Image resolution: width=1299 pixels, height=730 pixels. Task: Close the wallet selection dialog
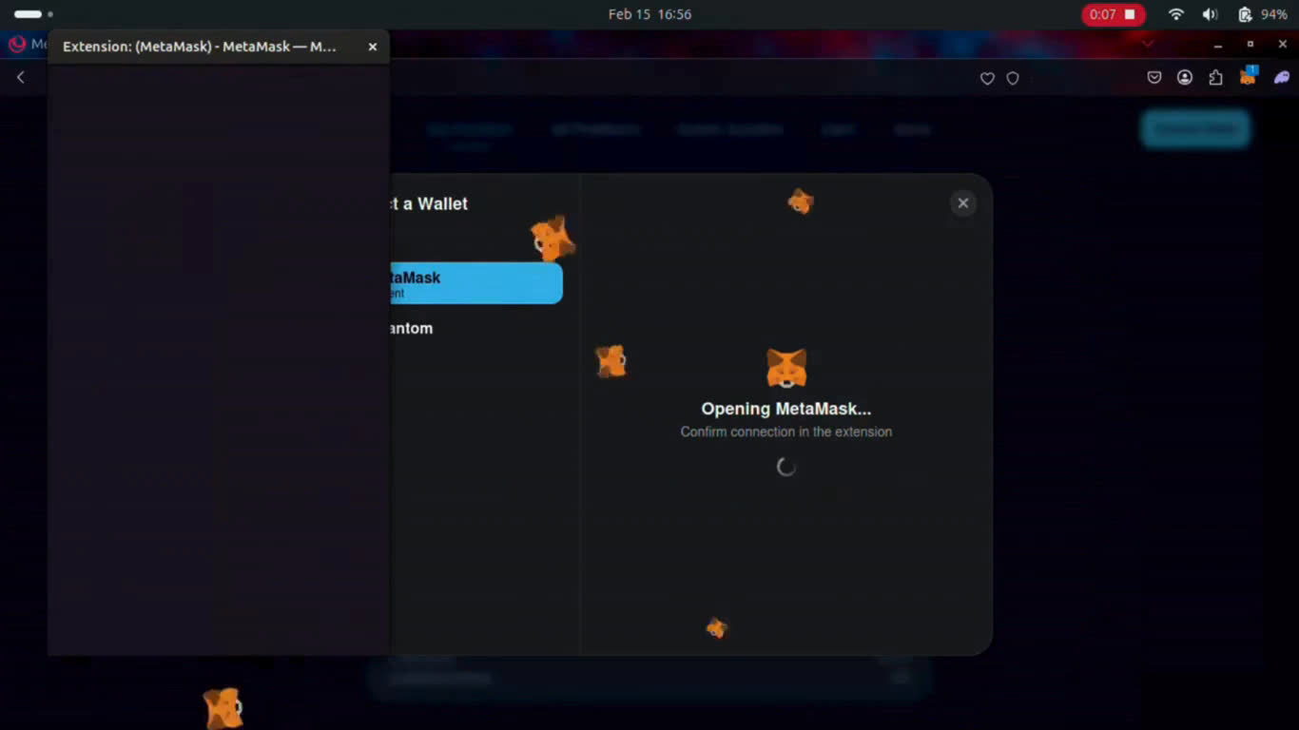[962, 203]
